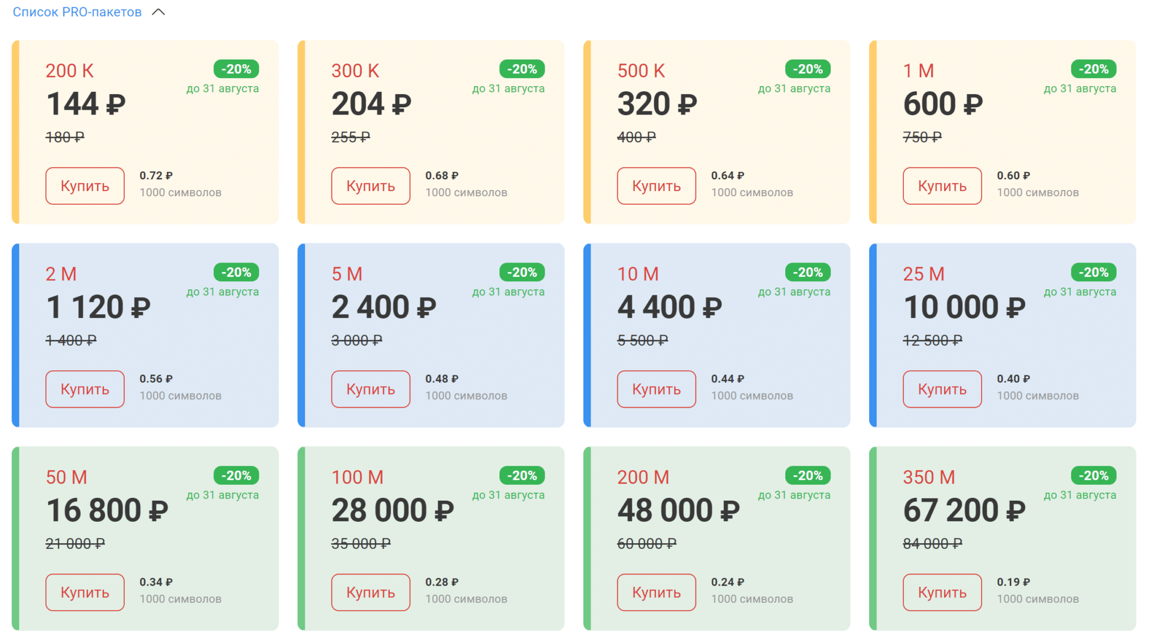The height and width of the screenshot is (643, 1162).
Task: Click the 16 800 ₽ price text
Action: point(107,510)
